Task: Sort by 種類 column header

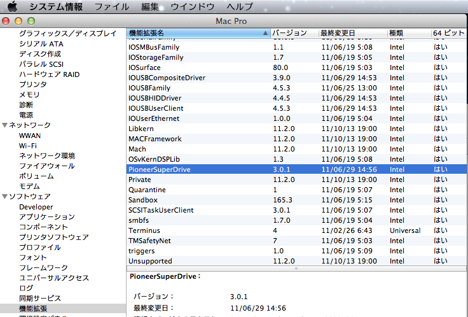Action: (x=410, y=33)
